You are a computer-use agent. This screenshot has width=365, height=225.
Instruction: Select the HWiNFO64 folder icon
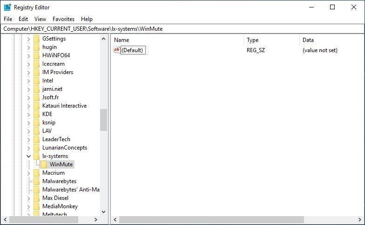(x=36, y=55)
